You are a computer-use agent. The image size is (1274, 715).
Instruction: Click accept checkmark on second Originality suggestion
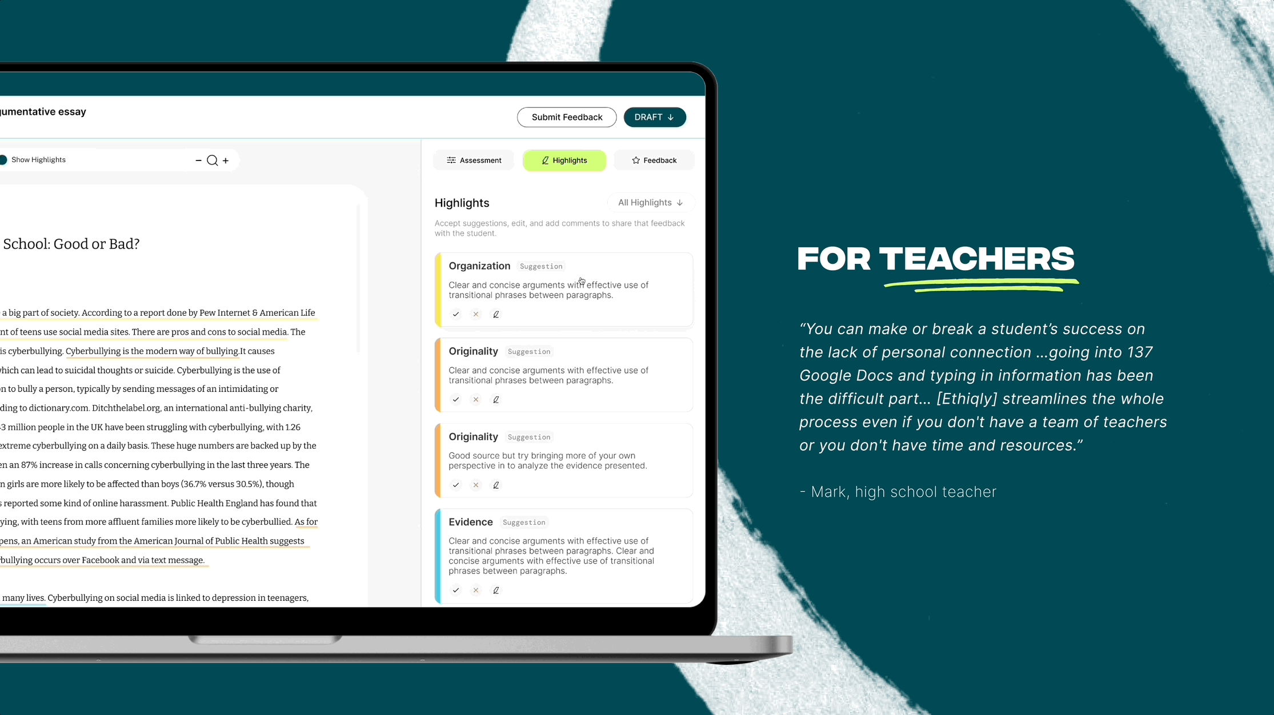455,485
